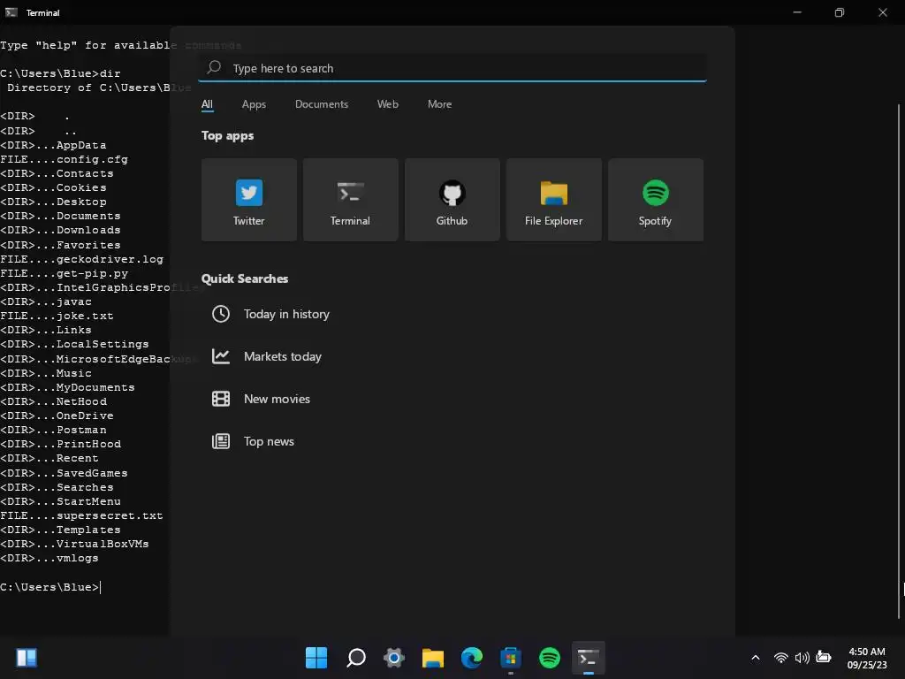The height and width of the screenshot is (679, 905).
Task: Search Markets today
Action: click(x=283, y=356)
